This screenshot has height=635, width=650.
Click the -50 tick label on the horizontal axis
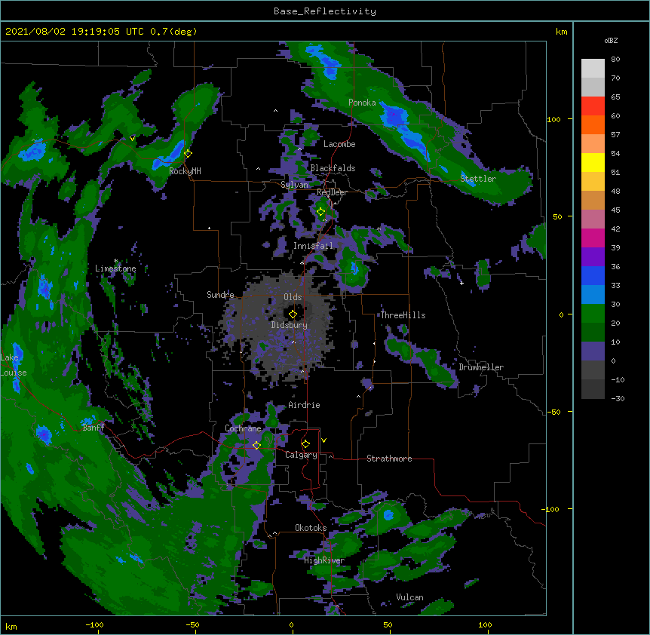(x=192, y=625)
